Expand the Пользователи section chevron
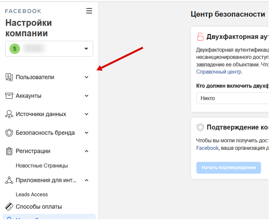The width and height of the screenshot is (270, 220). [87, 77]
